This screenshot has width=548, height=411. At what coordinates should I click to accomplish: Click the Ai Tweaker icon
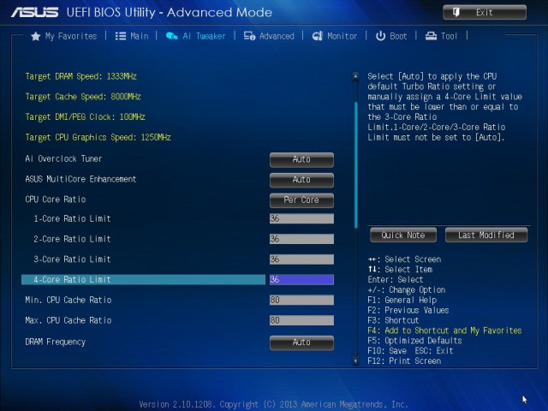point(171,36)
